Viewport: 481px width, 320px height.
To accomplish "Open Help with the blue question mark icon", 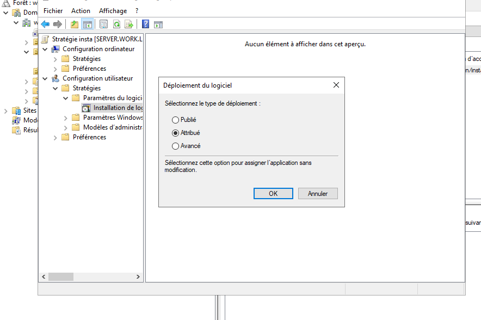I will (145, 24).
